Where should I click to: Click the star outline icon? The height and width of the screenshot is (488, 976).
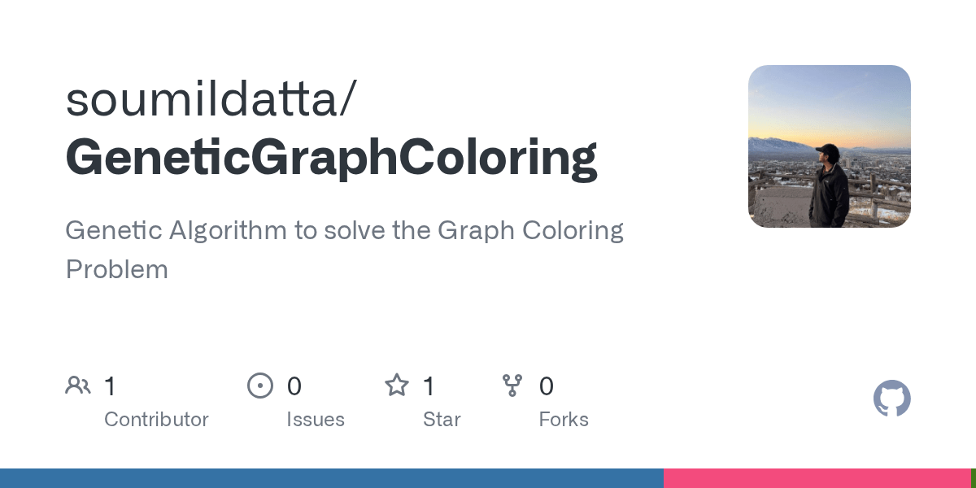tap(397, 385)
